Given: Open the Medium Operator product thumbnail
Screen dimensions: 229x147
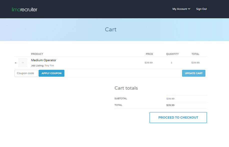Looking at the screenshot, I should 23,63.
